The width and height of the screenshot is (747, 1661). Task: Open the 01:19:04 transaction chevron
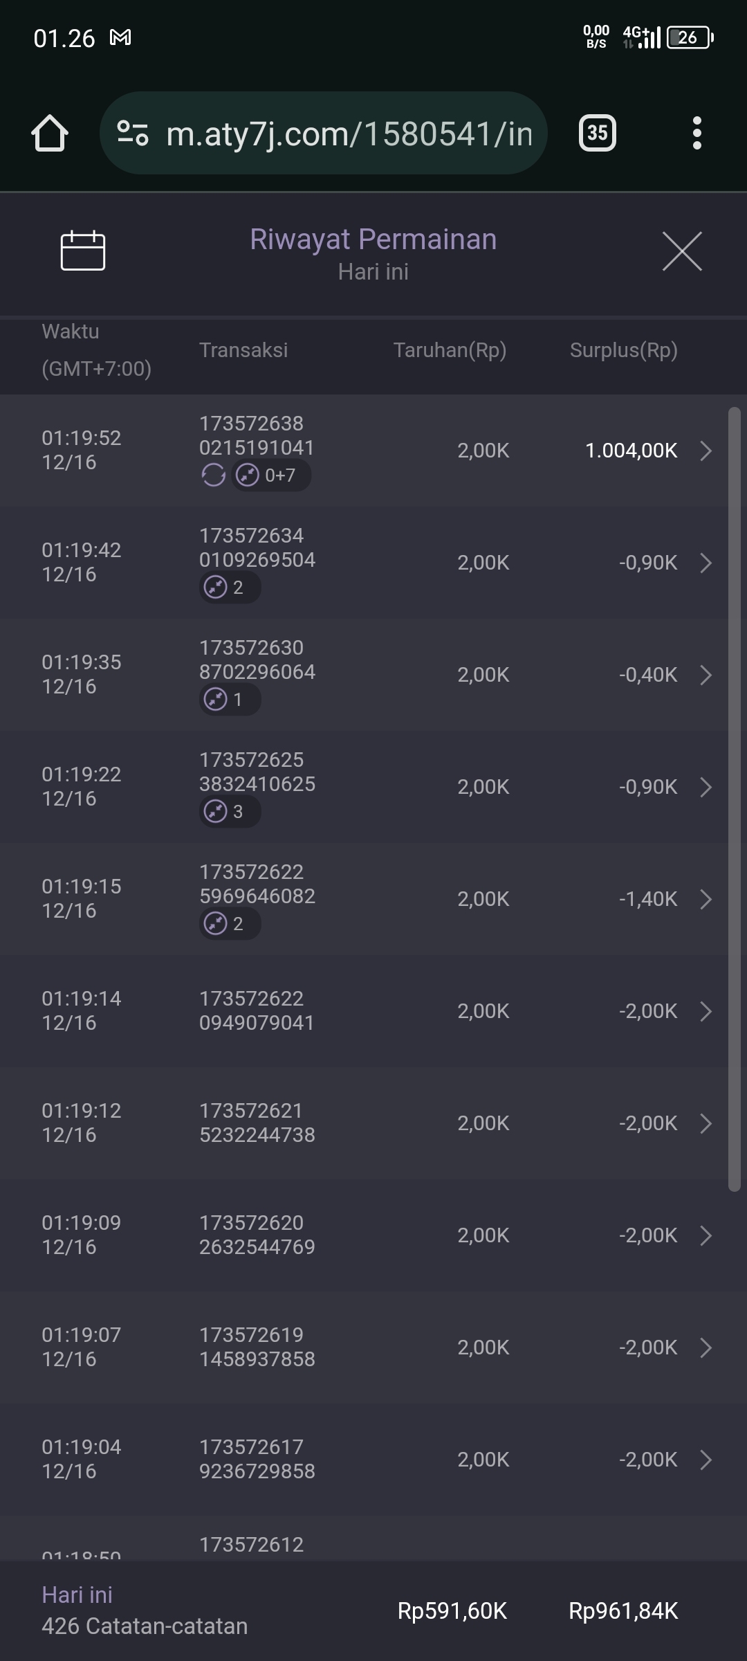pyautogui.click(x=705, y=1460)
